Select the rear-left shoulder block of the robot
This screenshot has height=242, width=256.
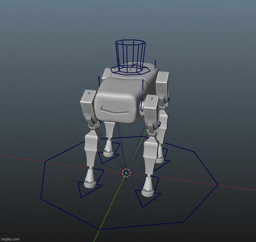[106, 75]
